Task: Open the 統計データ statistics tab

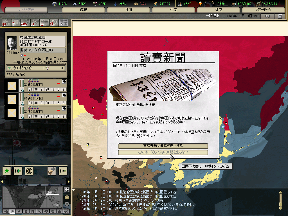Action: coord(264,10)
